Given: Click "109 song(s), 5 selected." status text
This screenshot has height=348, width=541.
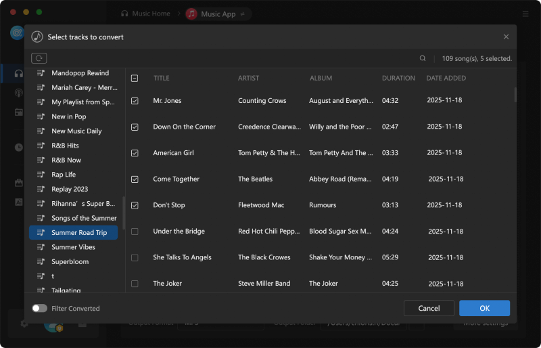Looking at the screenshot, I should point(477,59).
